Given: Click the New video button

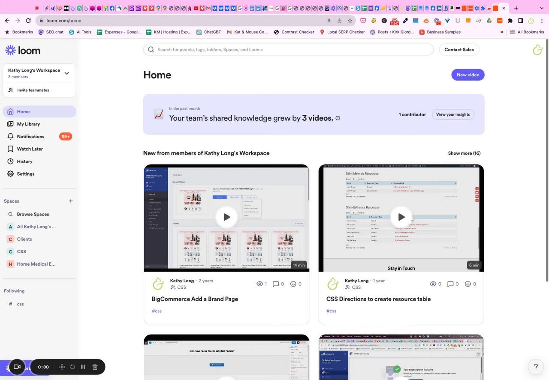Looking at the screenshot, I should [x=468, y=75].
